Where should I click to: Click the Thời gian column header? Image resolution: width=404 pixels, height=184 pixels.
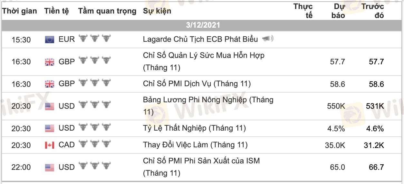pyautogui.click(x=20, y=11)
